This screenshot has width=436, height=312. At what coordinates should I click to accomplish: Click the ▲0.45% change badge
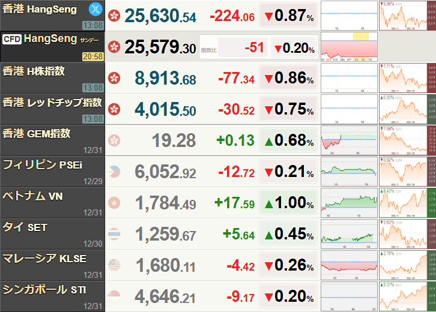coord(288,233)
